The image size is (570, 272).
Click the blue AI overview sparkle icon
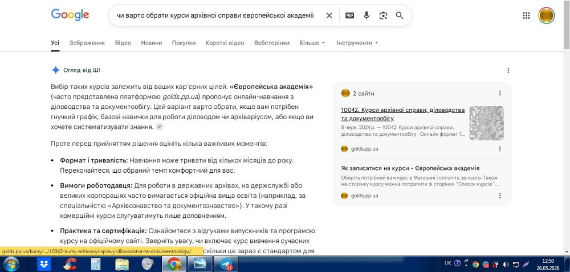pos(56,70)
